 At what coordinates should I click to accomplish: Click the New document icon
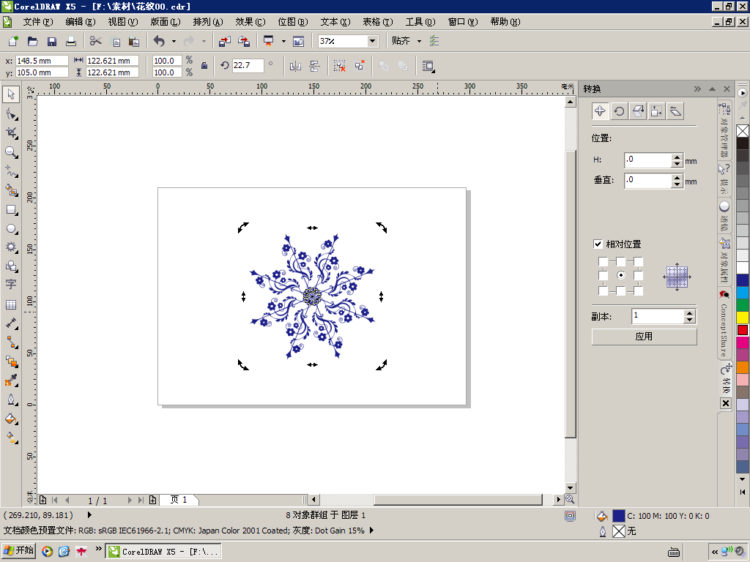coord(13,41)
